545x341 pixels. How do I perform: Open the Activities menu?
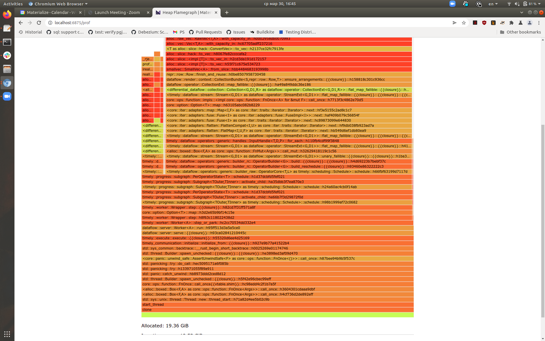[13, 4]
